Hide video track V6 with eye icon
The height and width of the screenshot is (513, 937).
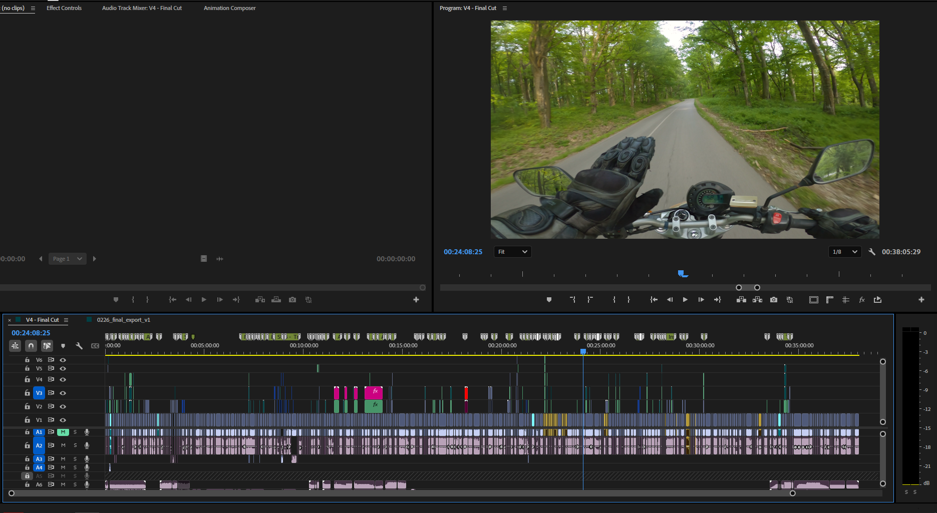[x=63, y=360]
